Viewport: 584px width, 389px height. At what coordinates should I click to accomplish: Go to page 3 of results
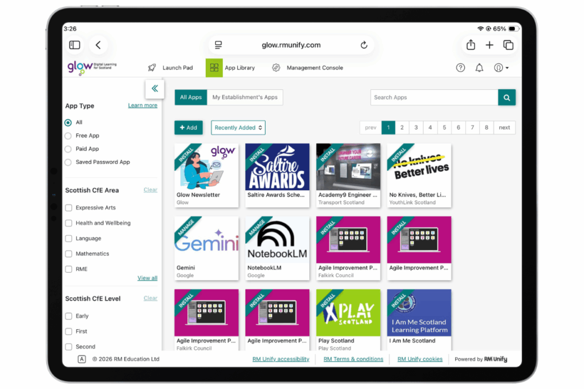[x=416, y=128]
